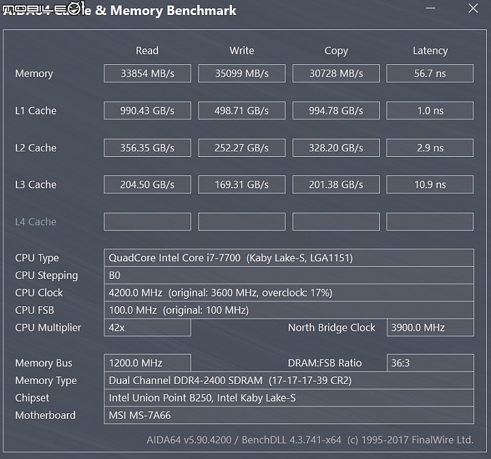491x459 pixels.
Task: Click the CPU Multiplier 42x box
Action: click(x=147, y=327)
